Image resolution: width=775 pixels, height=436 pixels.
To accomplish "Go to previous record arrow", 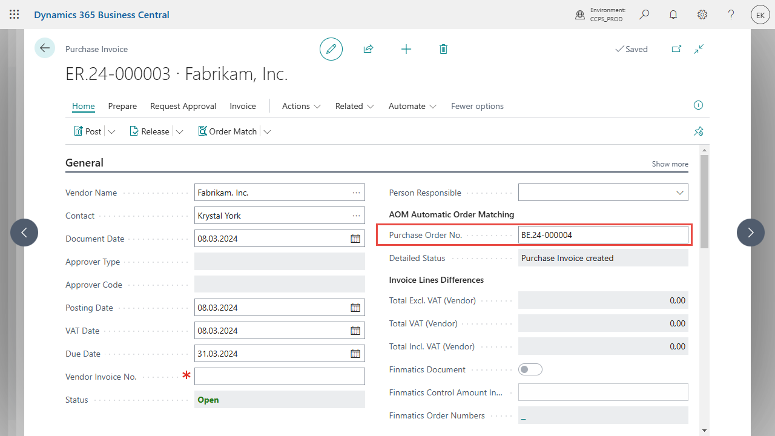I will (24, 233).
